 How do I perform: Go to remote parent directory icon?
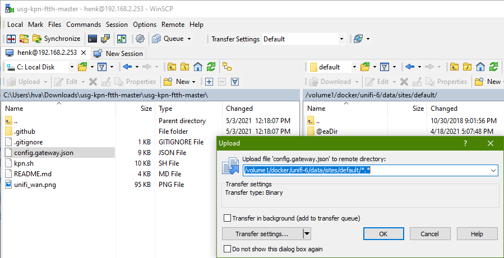pyautogui.click(x=454, y=67)
